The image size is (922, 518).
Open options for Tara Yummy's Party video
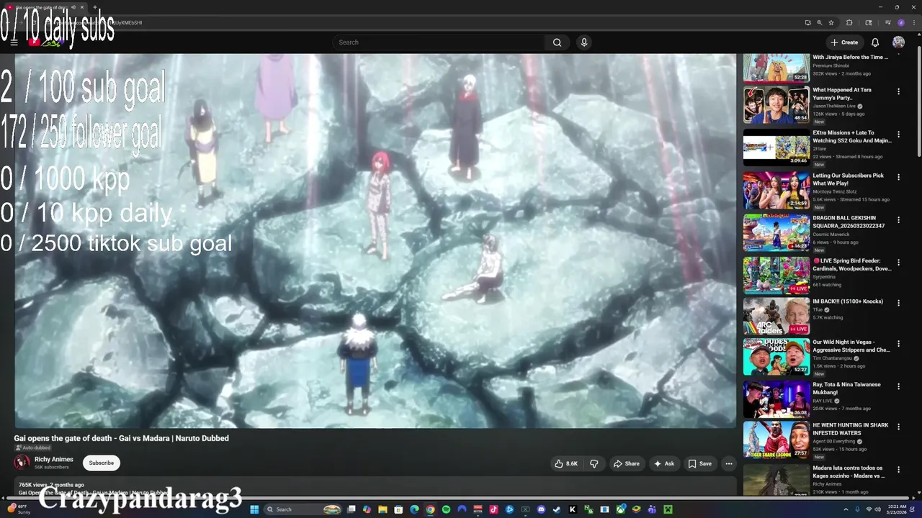898,91
